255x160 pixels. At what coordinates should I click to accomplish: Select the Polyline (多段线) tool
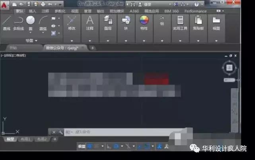point(18,23)
